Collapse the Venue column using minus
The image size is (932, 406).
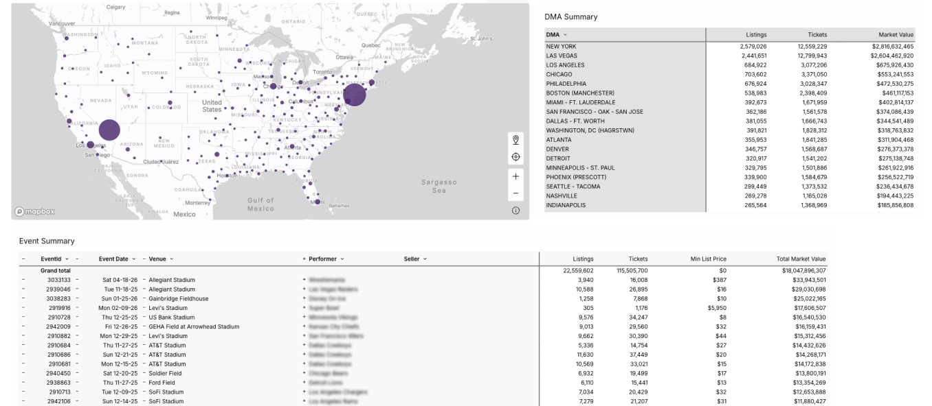coord(144,259)
